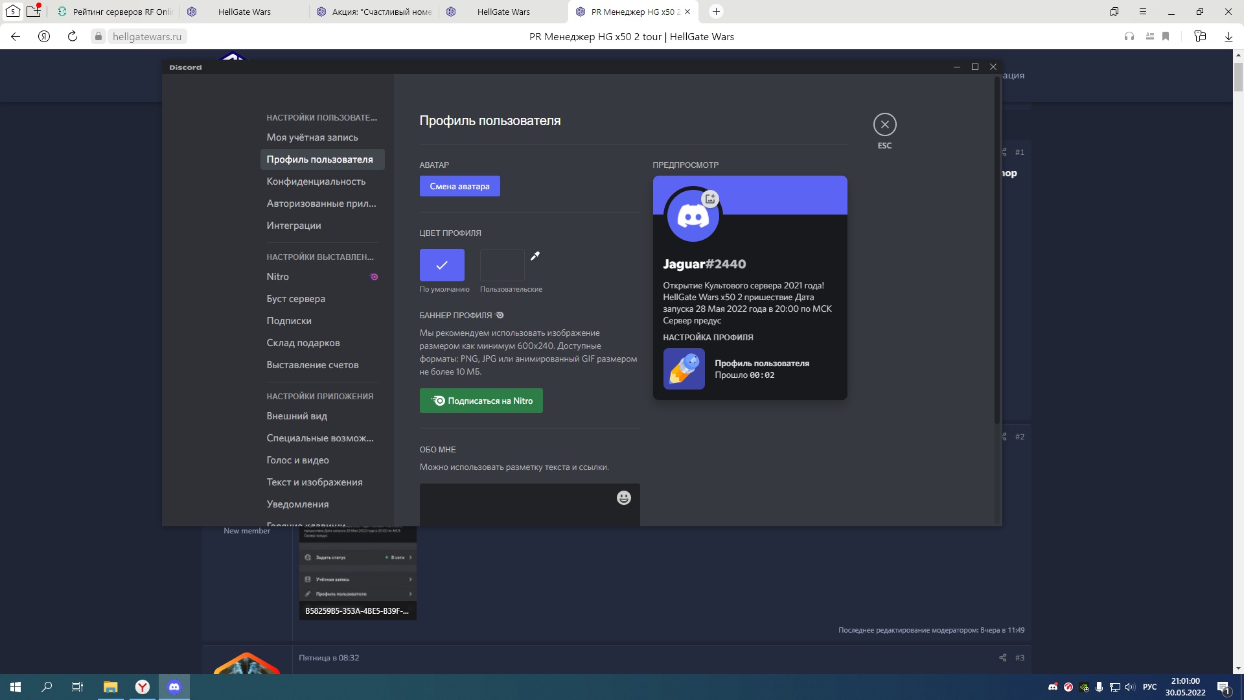
Task: Open the image attachment thumbnail in forum post
Action: coord(358,573)
